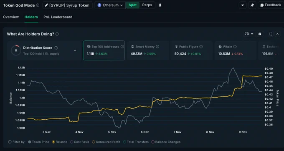Click the Whale card icon
Screen dimensions: 284x151
(x=220, y=47)
